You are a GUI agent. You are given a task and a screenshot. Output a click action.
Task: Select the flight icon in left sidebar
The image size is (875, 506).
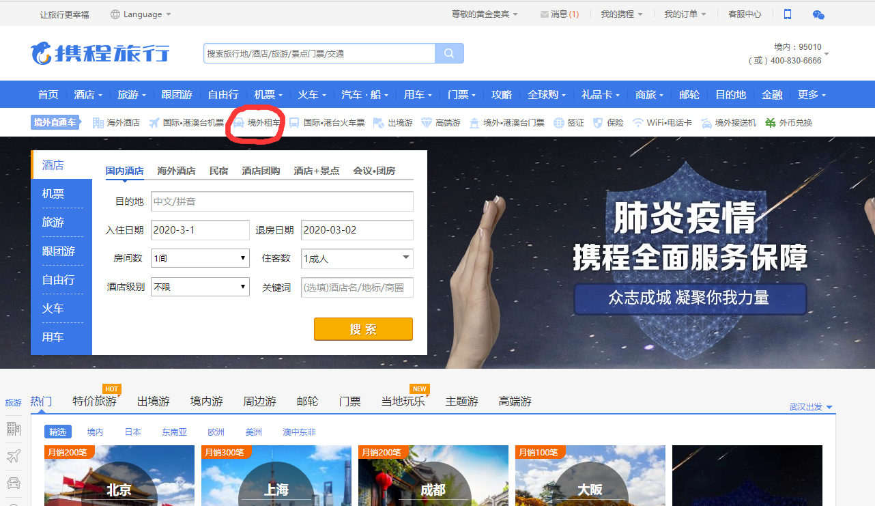coord(13,455)
